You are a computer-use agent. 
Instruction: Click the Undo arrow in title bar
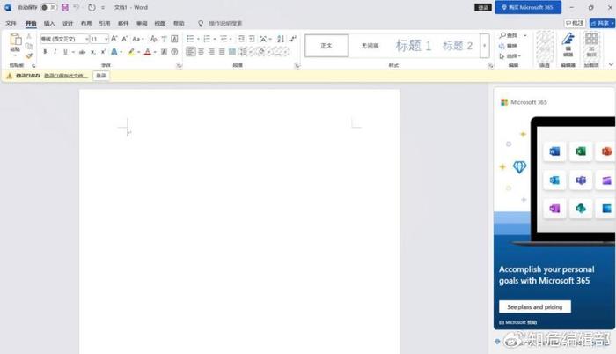click(77, 7)
